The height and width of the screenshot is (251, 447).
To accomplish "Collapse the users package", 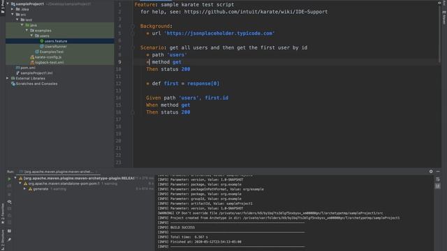I will (x=31, y=36).
